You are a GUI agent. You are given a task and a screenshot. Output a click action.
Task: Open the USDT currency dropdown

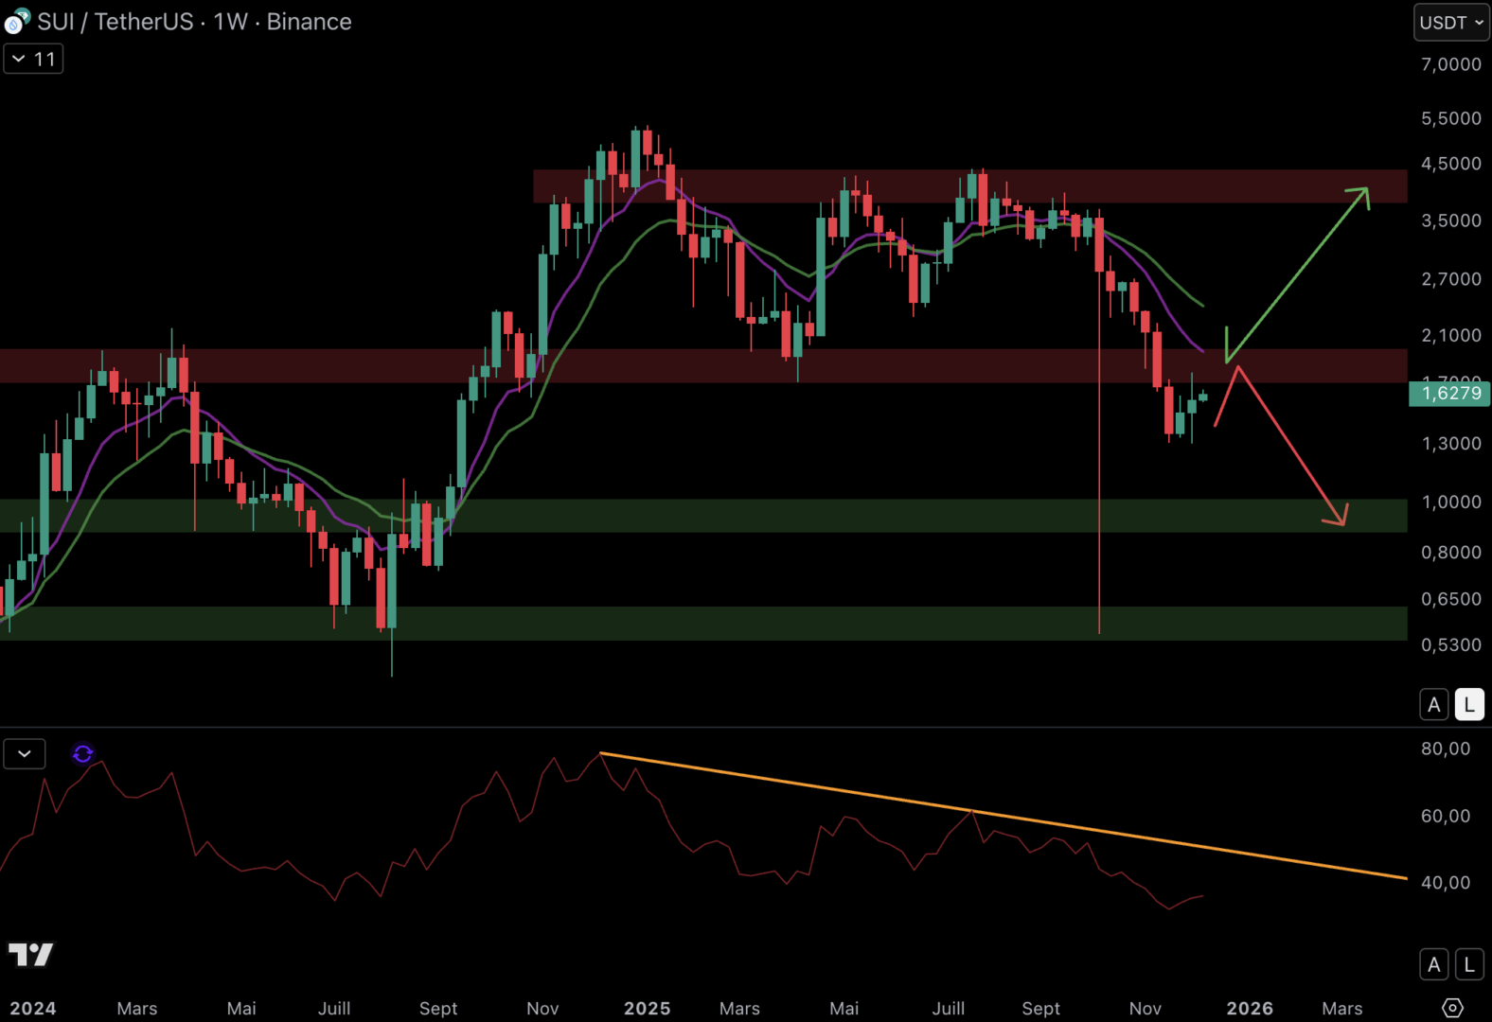click(x=1450, y=23)
